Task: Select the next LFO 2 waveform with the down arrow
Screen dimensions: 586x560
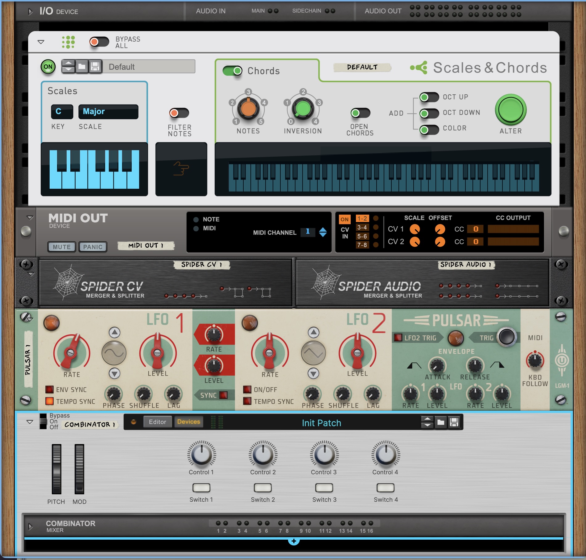Action: click(313, 374)
